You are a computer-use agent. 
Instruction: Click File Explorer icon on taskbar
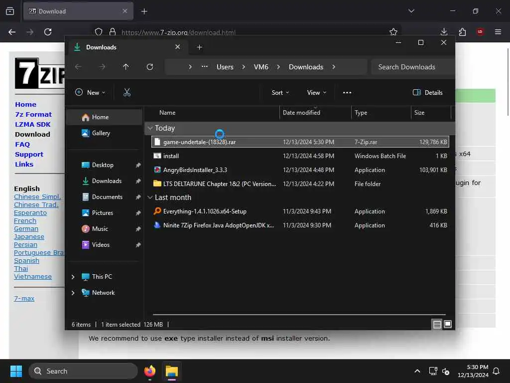[172, 371]
